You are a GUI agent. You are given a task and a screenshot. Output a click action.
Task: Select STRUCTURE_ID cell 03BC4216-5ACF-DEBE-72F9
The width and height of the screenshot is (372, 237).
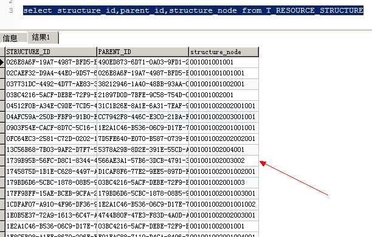tap(51, 95)
